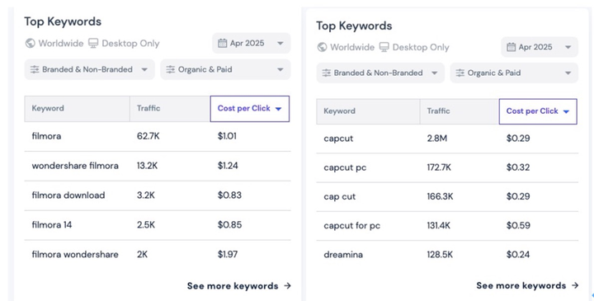Click sliders icon on right Organic & Paid filter

tap(460, 73)
